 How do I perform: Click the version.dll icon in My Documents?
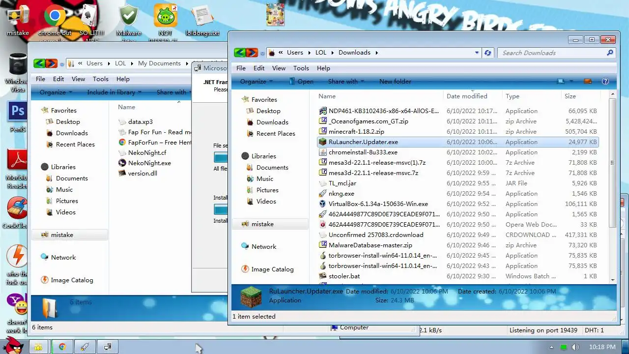pos(122,173)
